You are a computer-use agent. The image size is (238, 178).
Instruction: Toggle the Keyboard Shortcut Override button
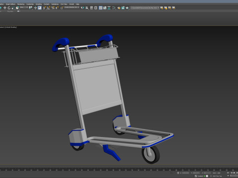click(x=40, y=8)
